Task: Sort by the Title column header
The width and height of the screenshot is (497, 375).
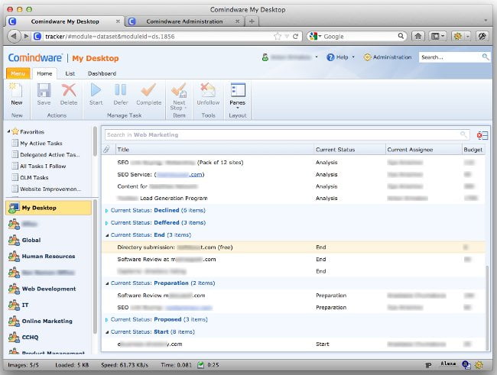Action: tap(214, 150)
